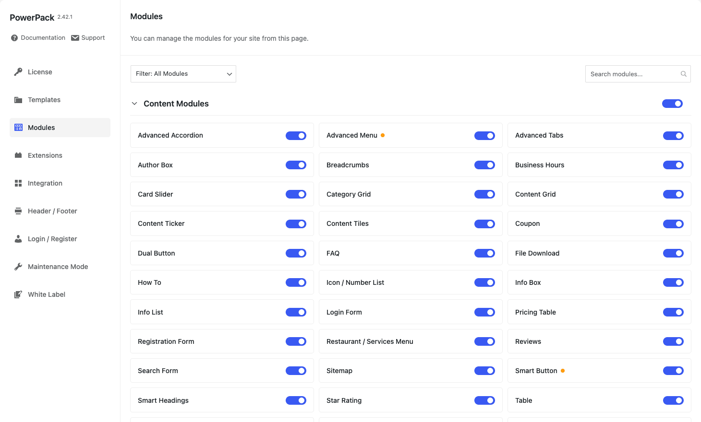Viewport: 701px width, 422px height.
Task: Toggle the Search Form module
Action: 296,371
